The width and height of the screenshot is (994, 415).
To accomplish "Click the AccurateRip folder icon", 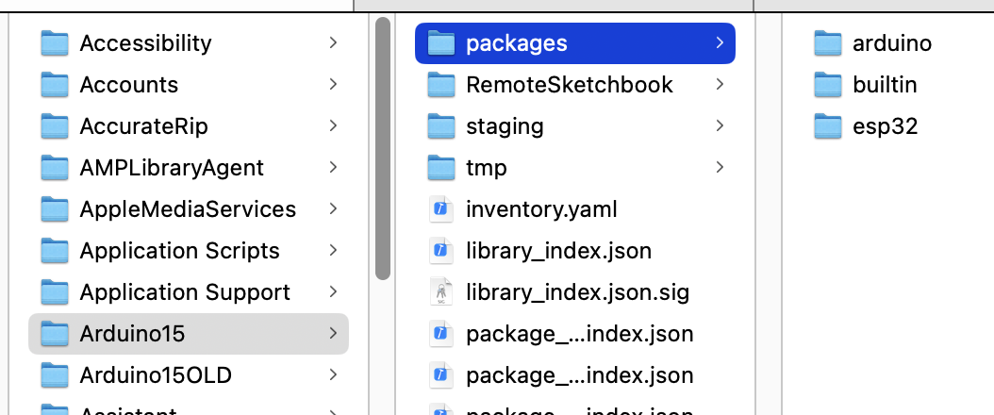I will coord(56,126).
